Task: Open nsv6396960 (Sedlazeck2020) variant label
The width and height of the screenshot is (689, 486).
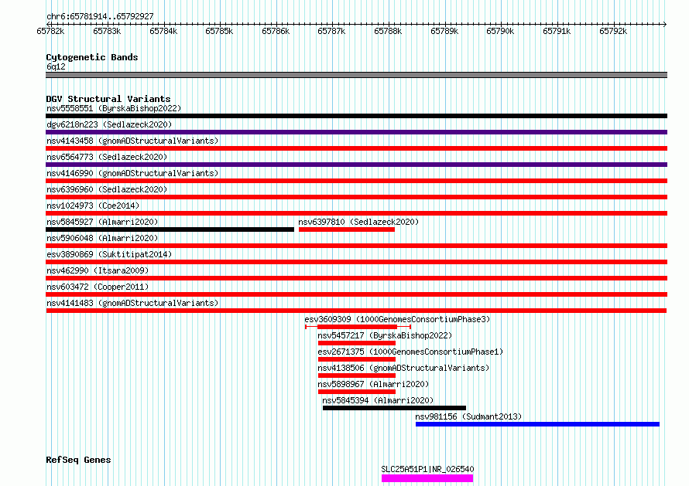Action: point(107,189)
